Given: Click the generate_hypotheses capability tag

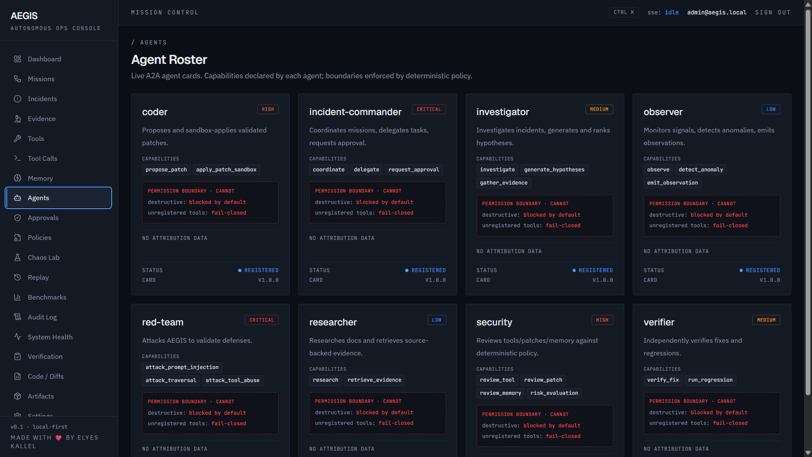Looking at the screenshot, I should [554, 170].
